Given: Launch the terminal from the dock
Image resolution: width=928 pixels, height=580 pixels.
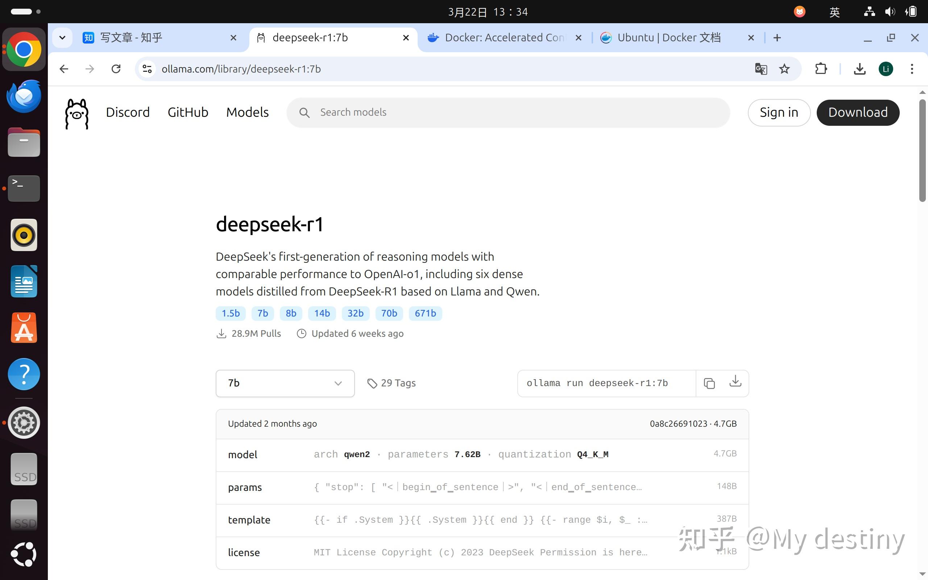Looking at the screenshot, I should [x=24, y=188].
